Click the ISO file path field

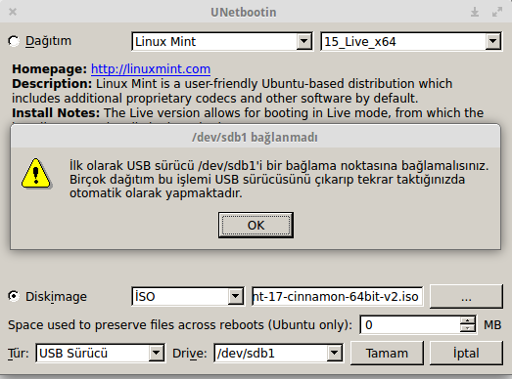point(338,296)
